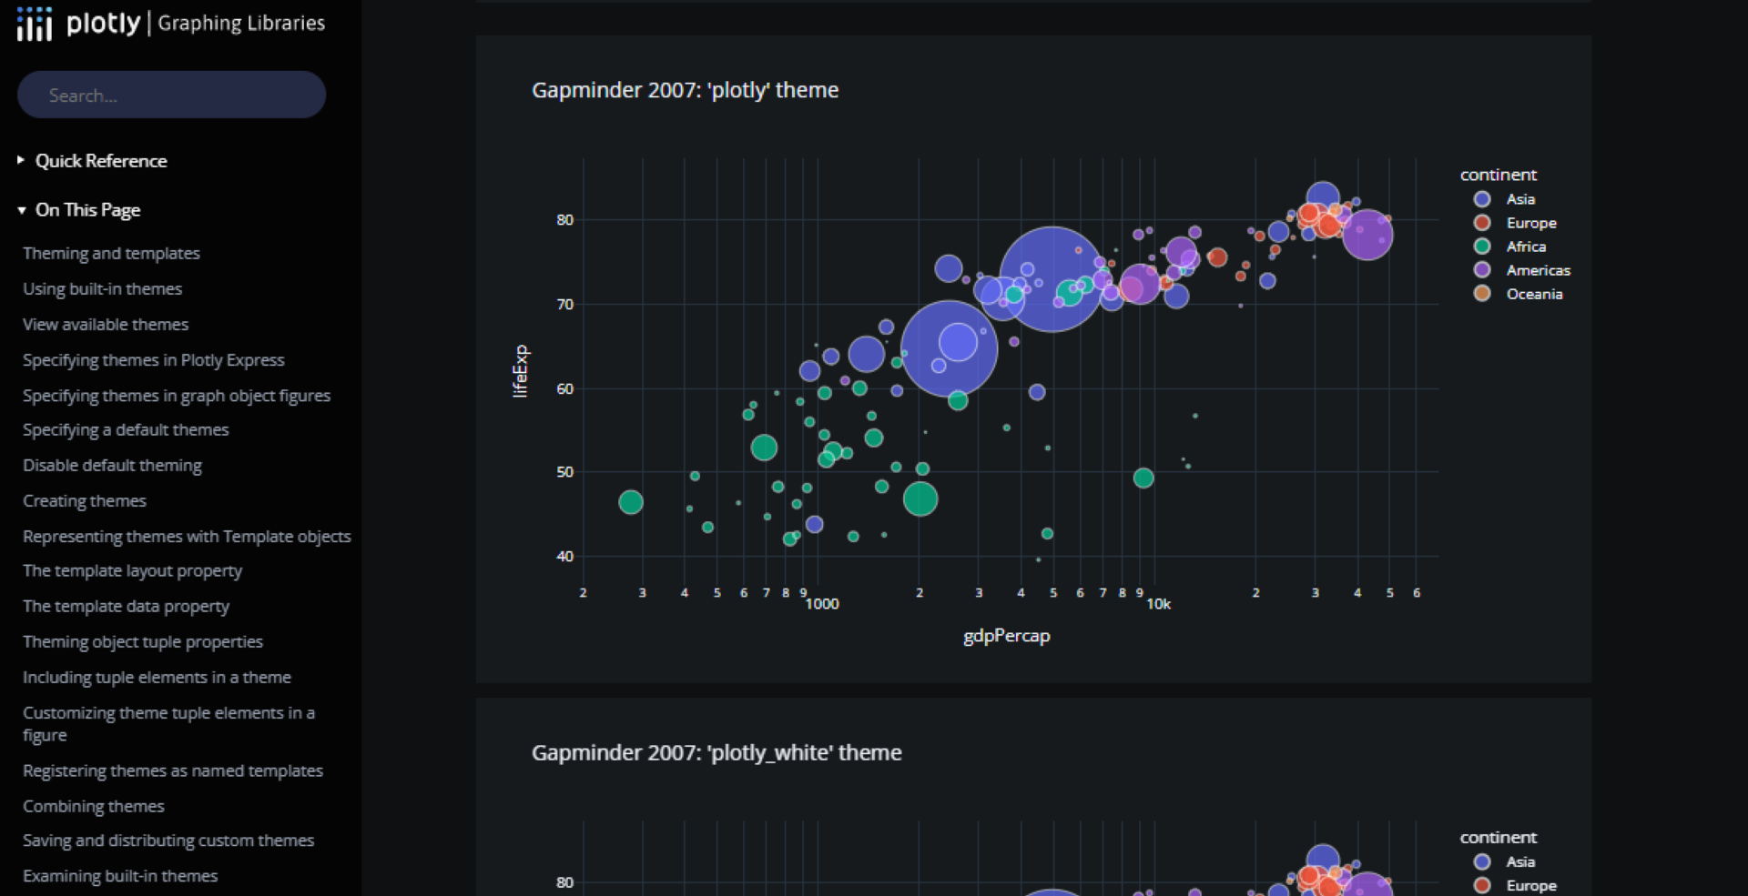Viewport: 1748px width, 896px height.
Task: Click Europe marker in lower chart legend
Action: [x=1484, y=885]
